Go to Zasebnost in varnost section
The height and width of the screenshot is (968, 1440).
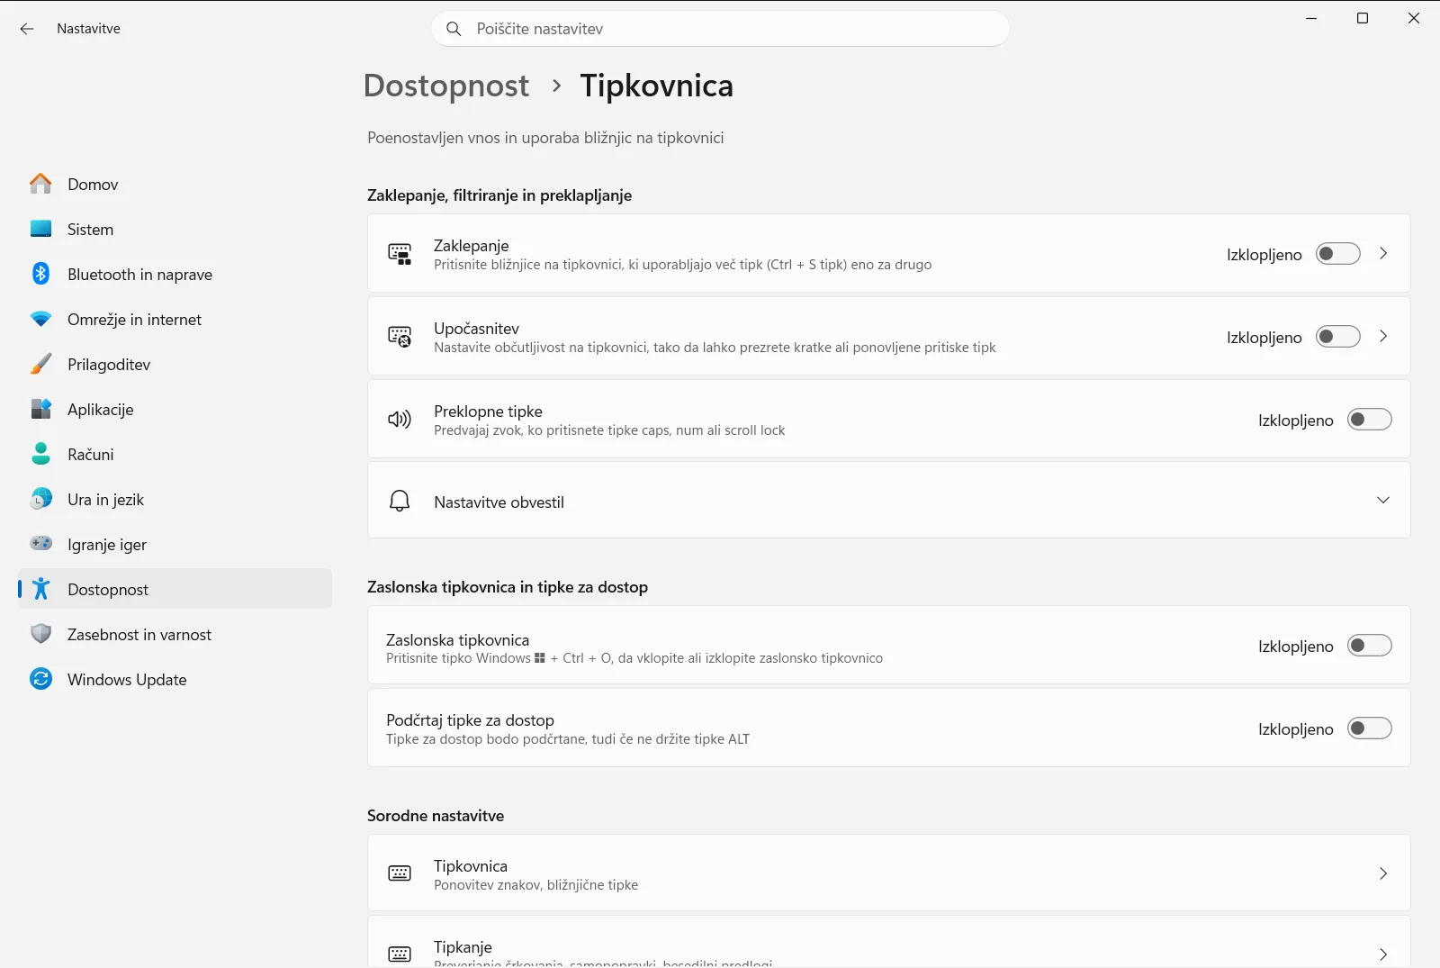[175, 635]
